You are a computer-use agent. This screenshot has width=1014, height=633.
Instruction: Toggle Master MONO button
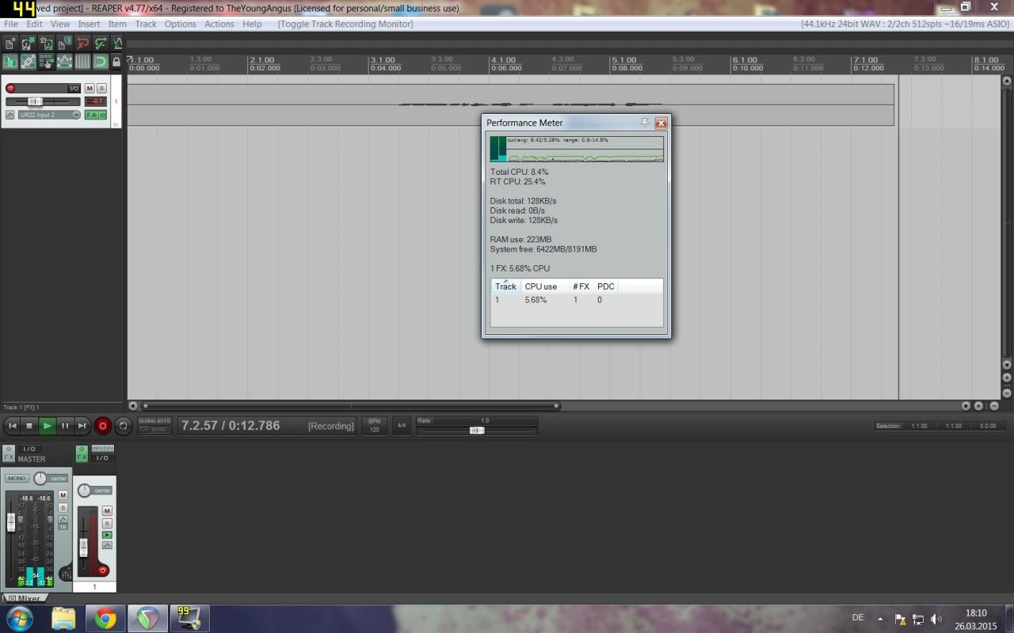pos(17,478)
